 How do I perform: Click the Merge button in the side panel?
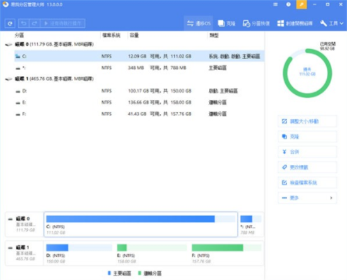307,152
